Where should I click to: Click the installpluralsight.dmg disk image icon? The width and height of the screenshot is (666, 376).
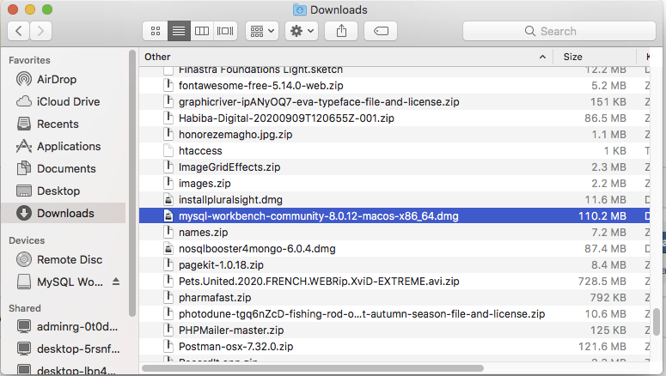[x=168, y=199]
